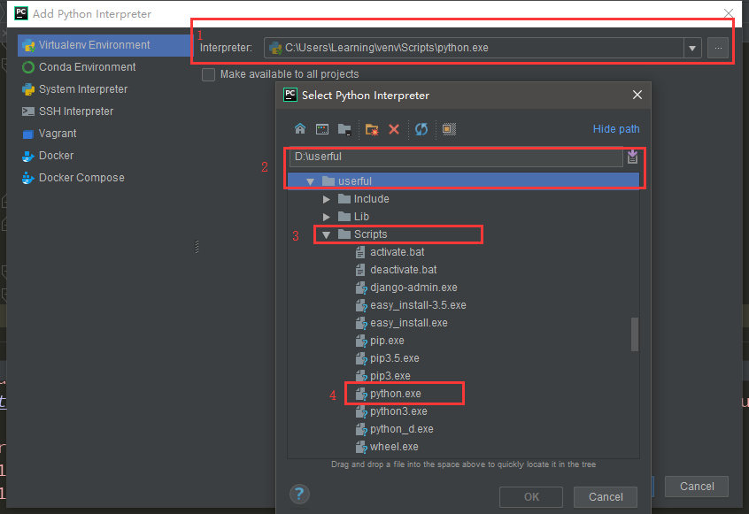Viewport: 749px width, 514px height.
Task: Click OK in Select Python Interpreter dialog
Action: tap(531, 497)
